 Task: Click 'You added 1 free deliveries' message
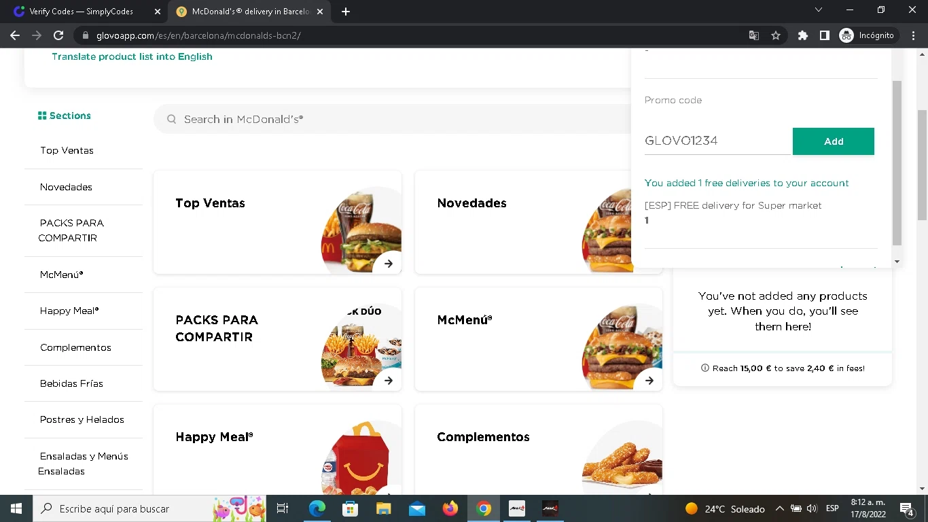747,183
